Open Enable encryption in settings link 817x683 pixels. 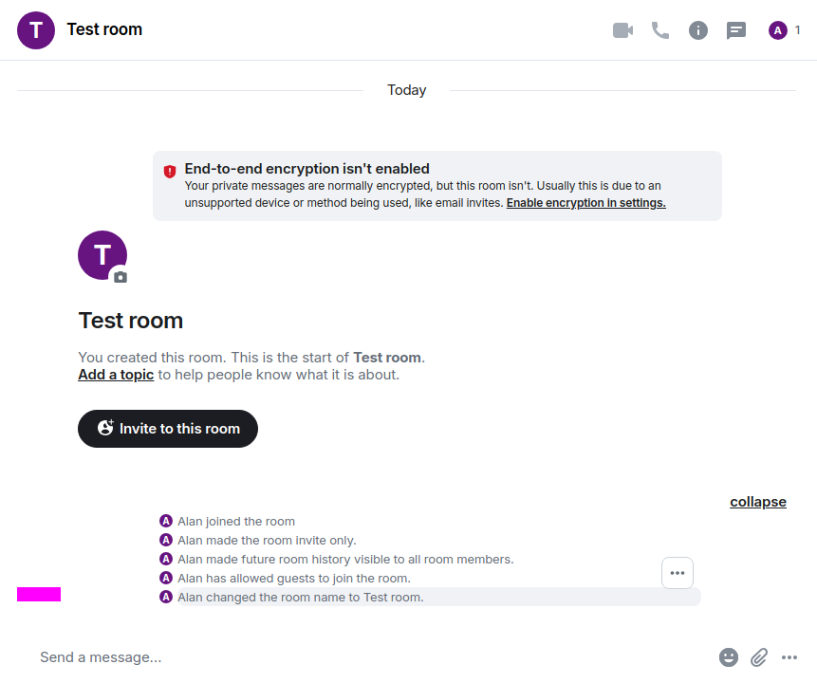pyautogui.click(x=585, y=203)
